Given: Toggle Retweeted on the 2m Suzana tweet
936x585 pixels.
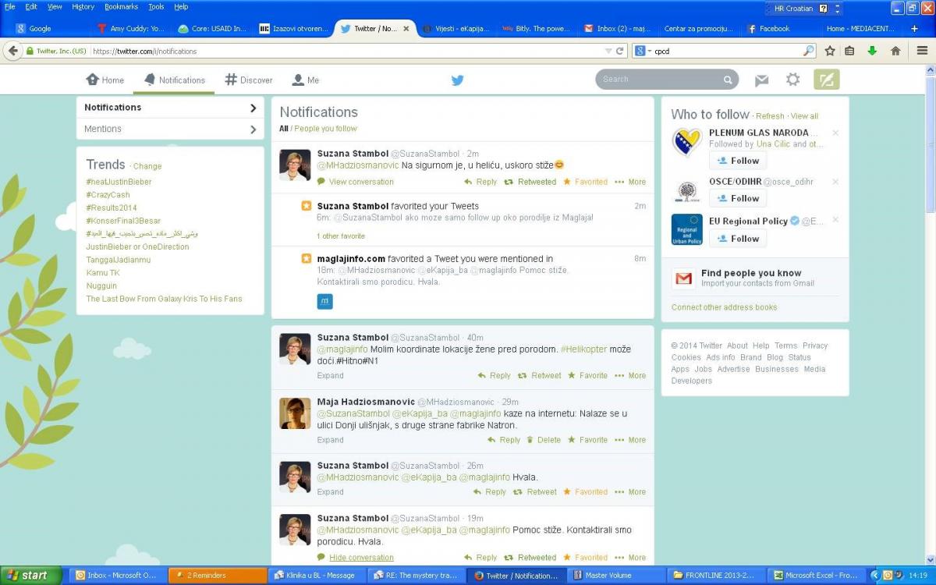Looking at the screenshot, I should (x=530, y=182).
